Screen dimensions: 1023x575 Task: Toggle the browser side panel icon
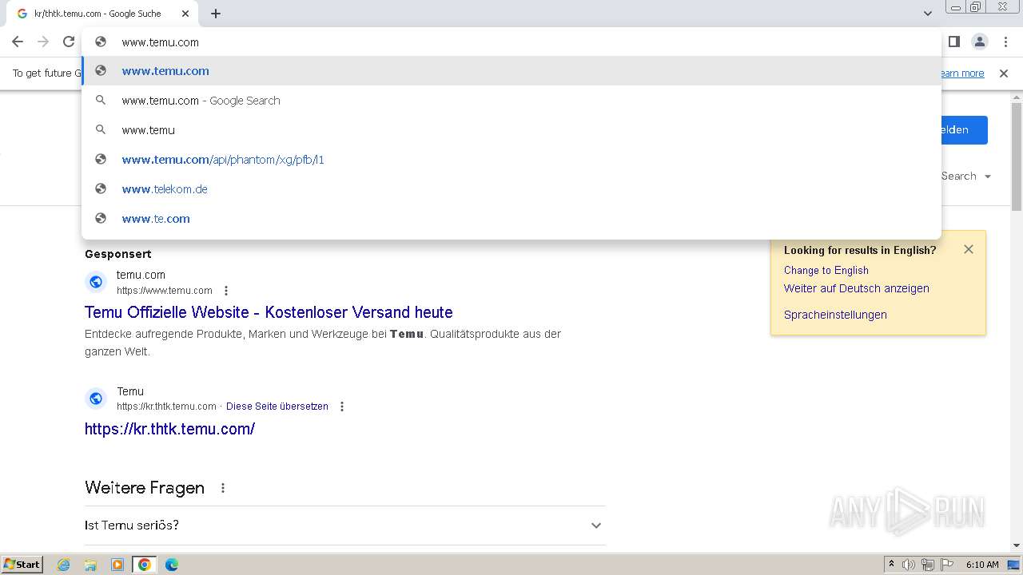(x=953, y=42)
